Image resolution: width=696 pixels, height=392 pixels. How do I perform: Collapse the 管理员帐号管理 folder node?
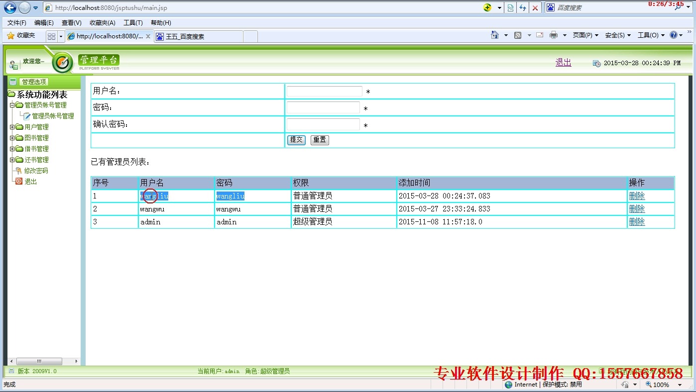coord(12,105)
